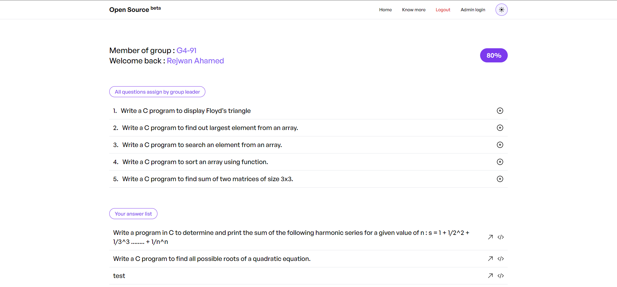
Task: Click the Open Source beta logo
Action: click(135, 9)
